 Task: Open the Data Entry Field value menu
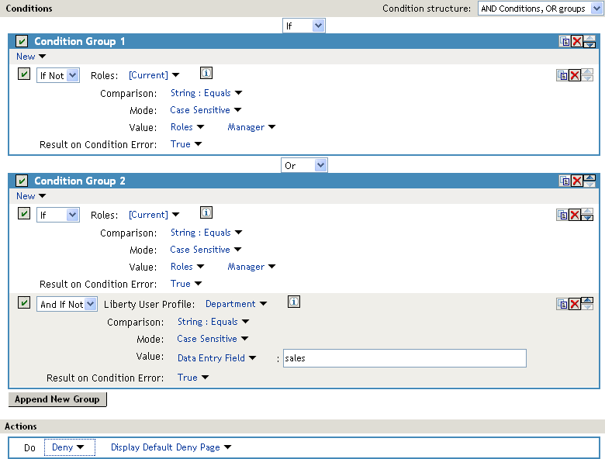point(216,358)
